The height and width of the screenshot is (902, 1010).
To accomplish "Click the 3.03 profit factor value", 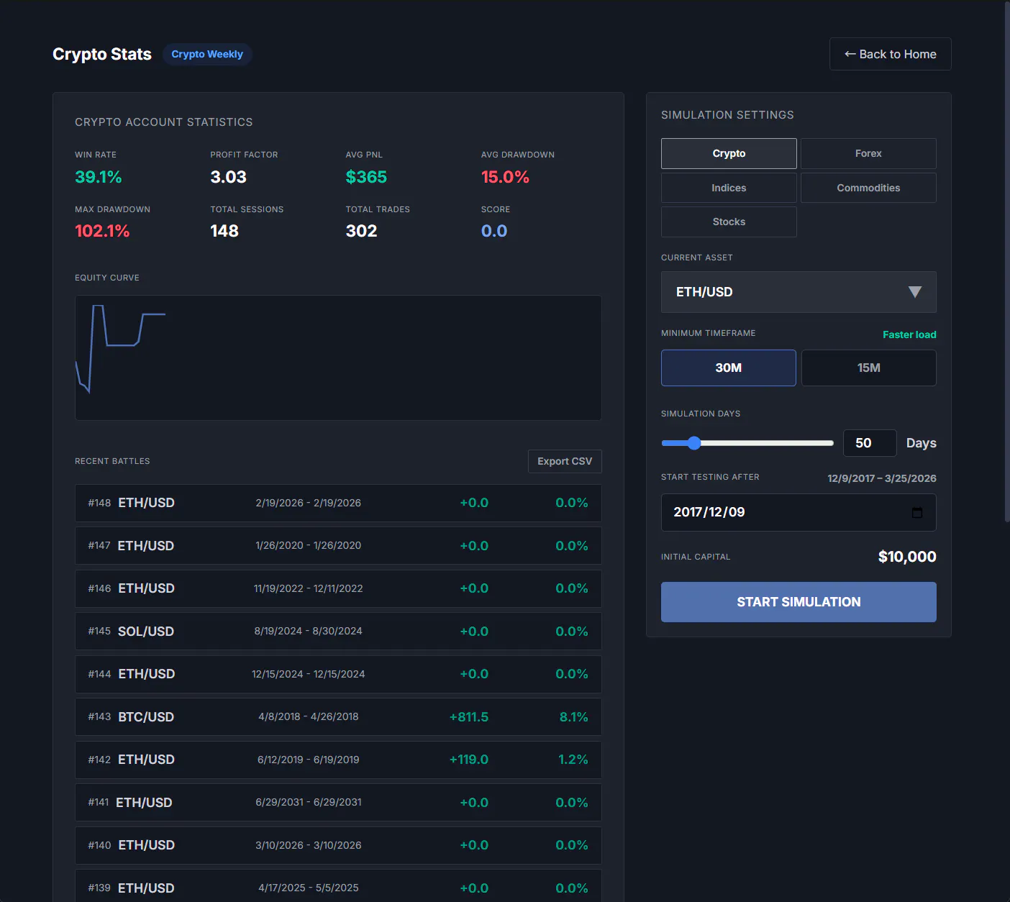I will point(228,177).
